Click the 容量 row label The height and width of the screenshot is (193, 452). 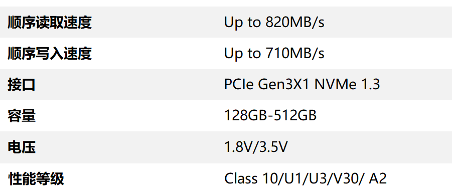[22, 116]
